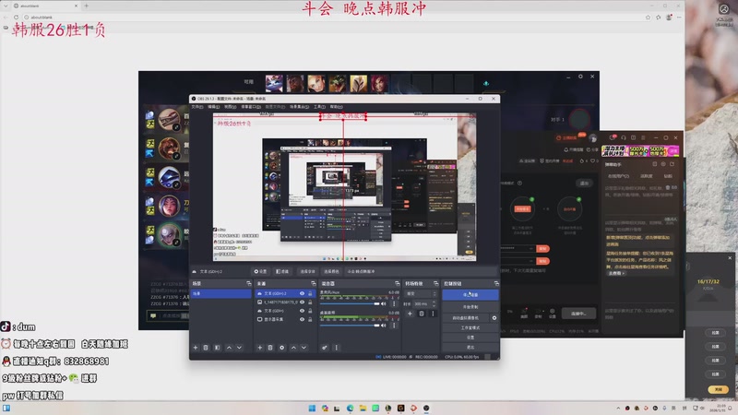Open advanced audio properties in mixer

tap(324, 348)
